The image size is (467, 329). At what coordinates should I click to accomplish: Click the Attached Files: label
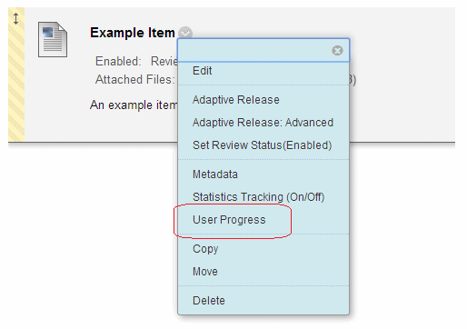(x=134, y=79)
